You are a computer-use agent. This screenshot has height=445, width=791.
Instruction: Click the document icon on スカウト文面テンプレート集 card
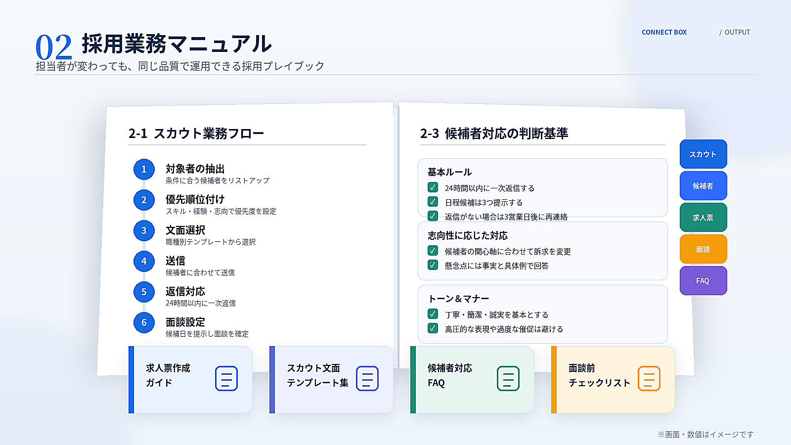pos(367,378)
